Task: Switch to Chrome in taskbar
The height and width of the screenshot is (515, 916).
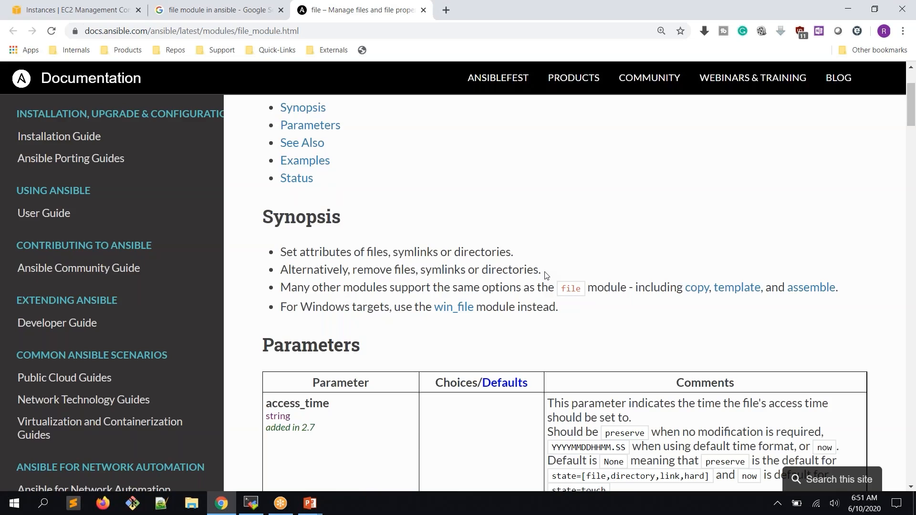Action: point(221,503)
